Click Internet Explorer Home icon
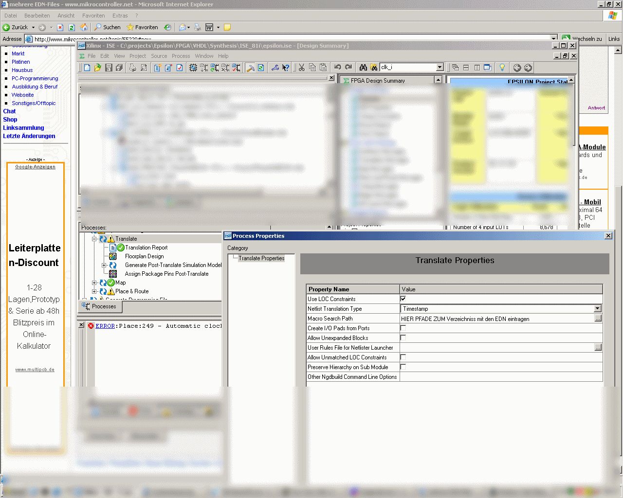 [x=84, y=27]
